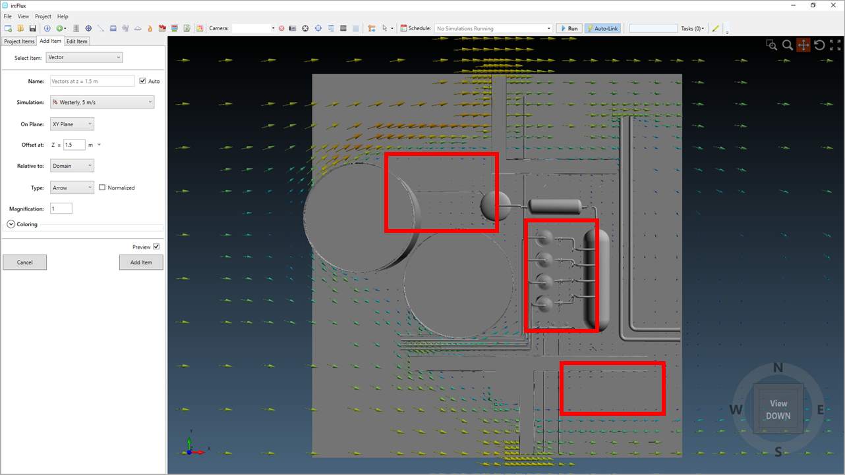The width and height of the screenshot is (845, 475).
Task: Click the Save floppy disk icon
Action: [x=32, y=28]
